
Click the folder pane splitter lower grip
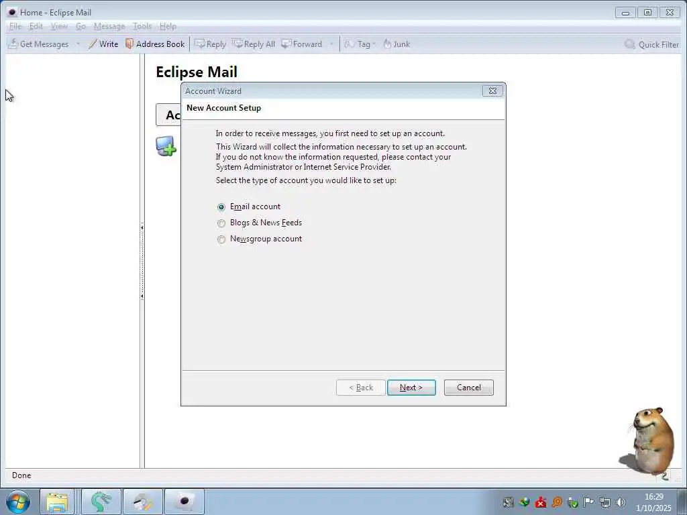(x=142, y=296)
